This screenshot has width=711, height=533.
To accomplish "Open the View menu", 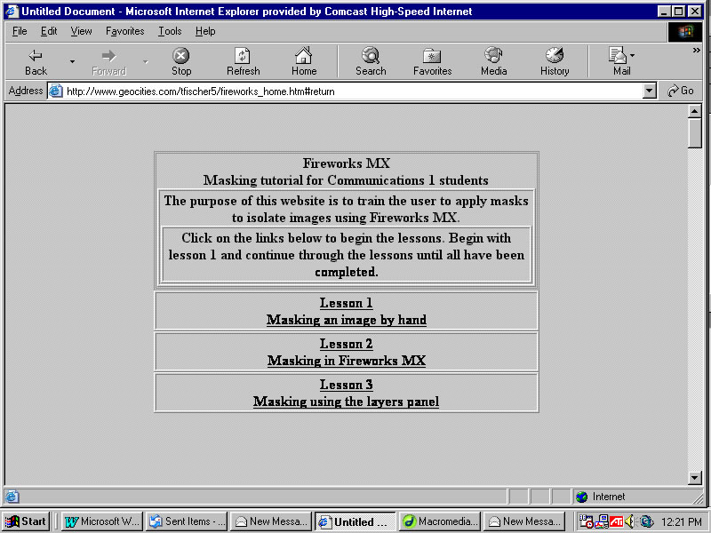I will click(81, 31).
